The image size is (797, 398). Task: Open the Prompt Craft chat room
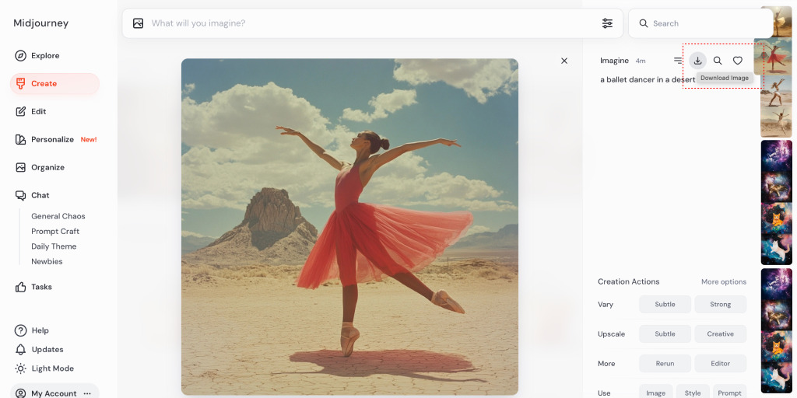(x=55, y=232)
